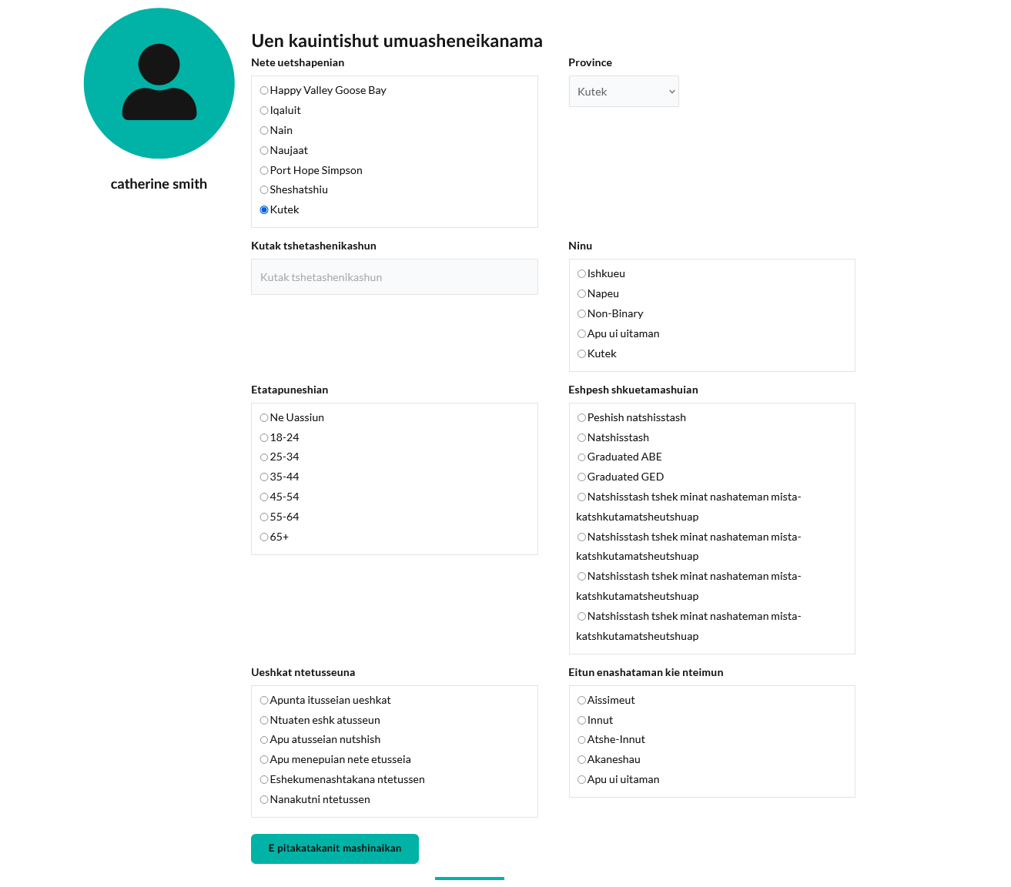The image size is (1011, 887).
Task: Open the Province dropdown showing Kutek
Action: [x=624, y=92]
